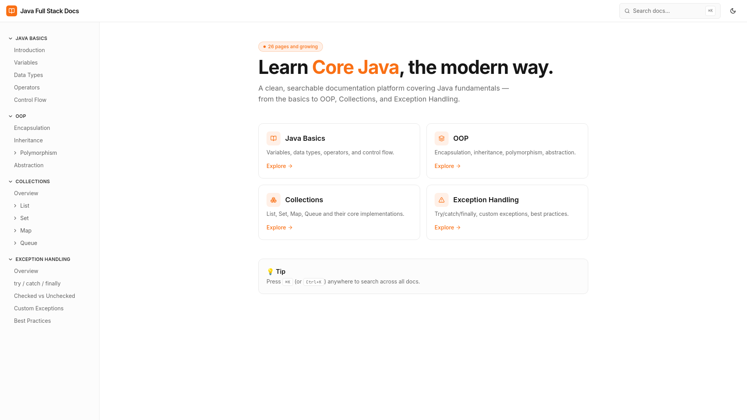747x420 pixels.
Task: Click the search magnifier icon
Action: coord(627,11)
